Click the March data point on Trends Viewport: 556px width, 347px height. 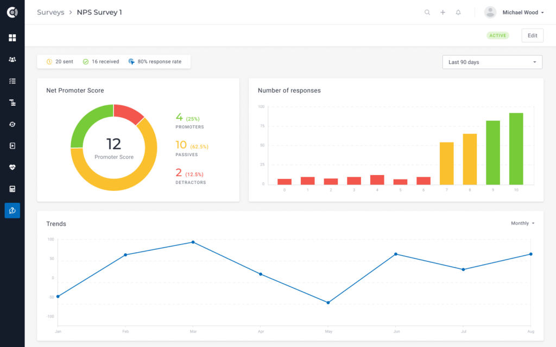[x=193, y=242]
